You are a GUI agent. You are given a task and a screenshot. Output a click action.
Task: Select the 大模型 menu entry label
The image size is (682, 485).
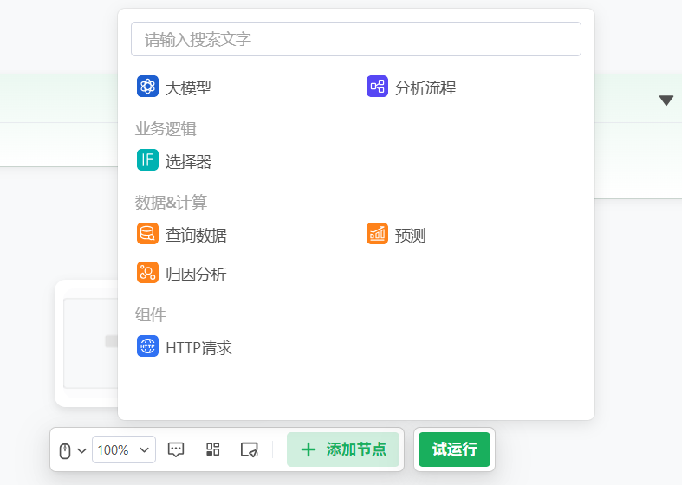point(188,87)
